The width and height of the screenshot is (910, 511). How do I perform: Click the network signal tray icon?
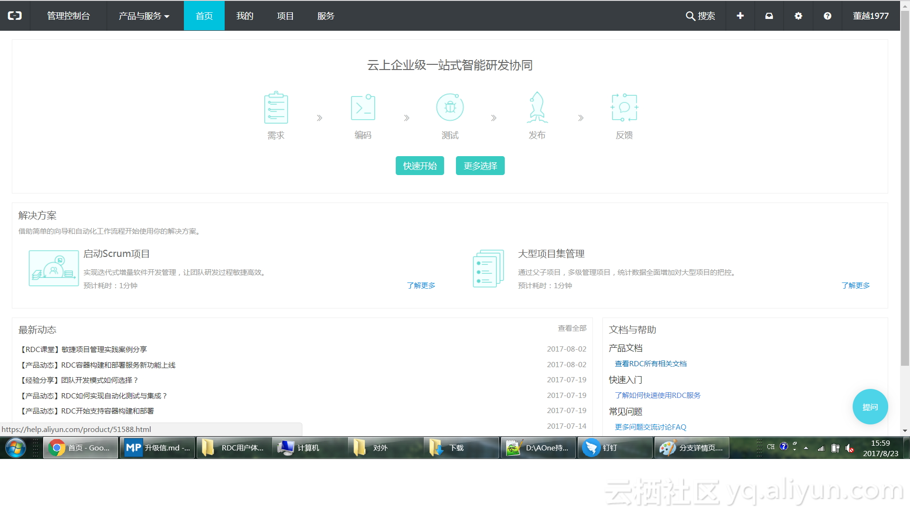click(821, 448)
